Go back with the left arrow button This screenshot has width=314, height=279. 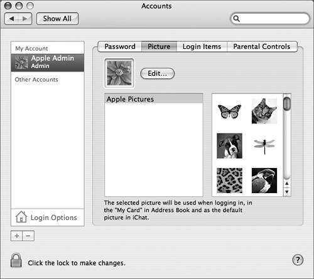(11, 19)
